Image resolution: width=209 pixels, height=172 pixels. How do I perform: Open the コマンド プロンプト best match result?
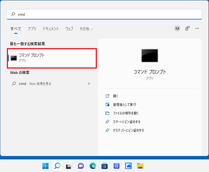coord(52,58)
